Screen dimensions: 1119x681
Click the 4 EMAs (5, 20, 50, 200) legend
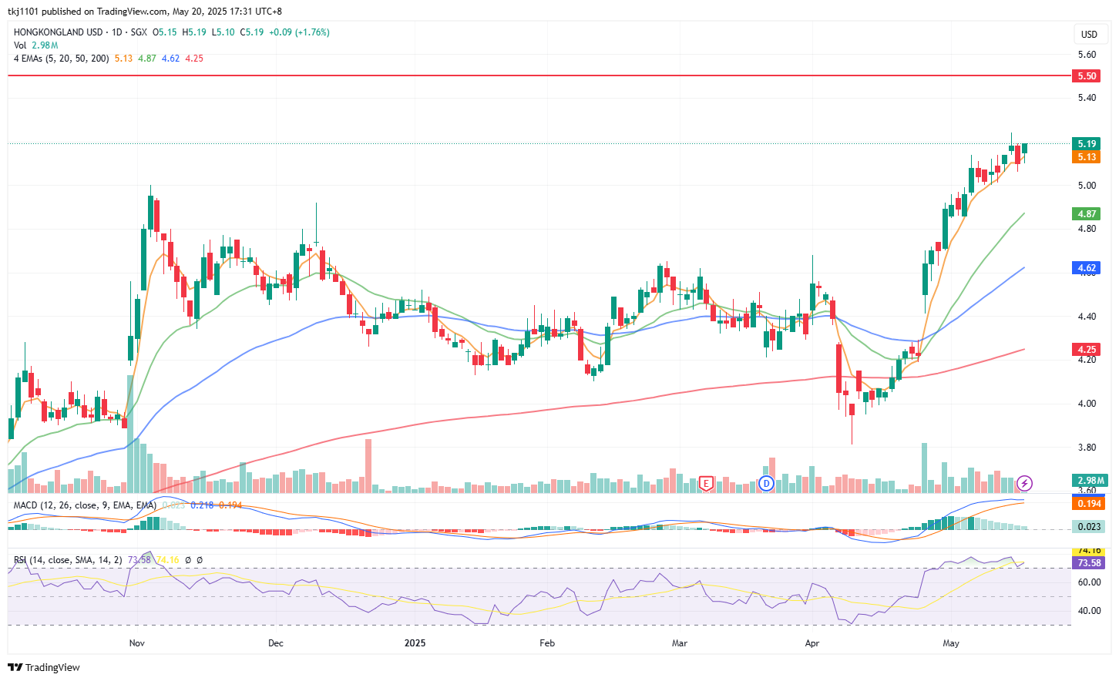(x=62, y=59)
